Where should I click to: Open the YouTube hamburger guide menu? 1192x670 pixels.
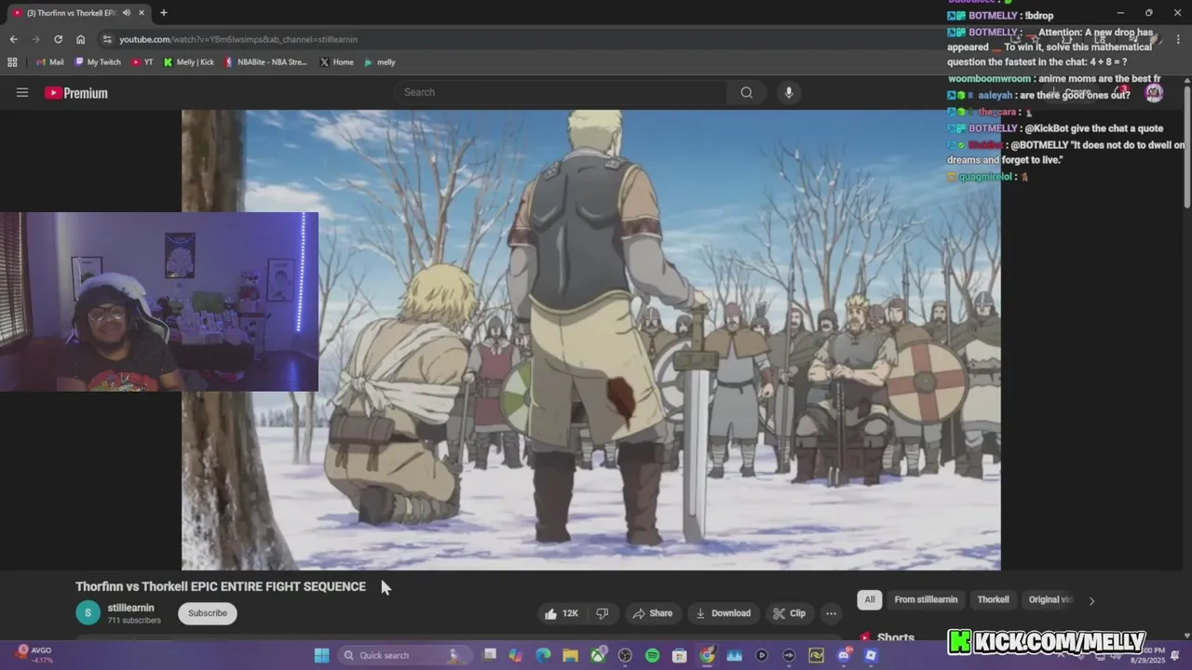tap(22, 93)
